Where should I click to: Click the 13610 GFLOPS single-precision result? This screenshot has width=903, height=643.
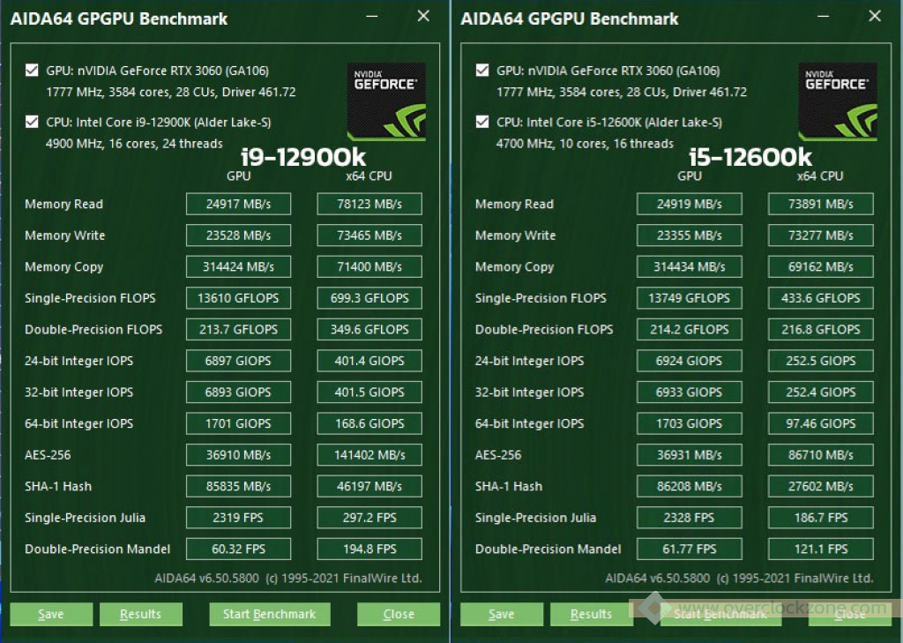[238, 298]
